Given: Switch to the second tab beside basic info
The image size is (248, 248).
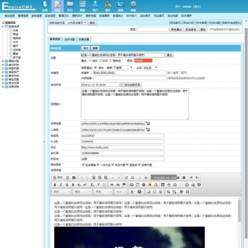Looking at the screenshot, I should tap(69, 40).
